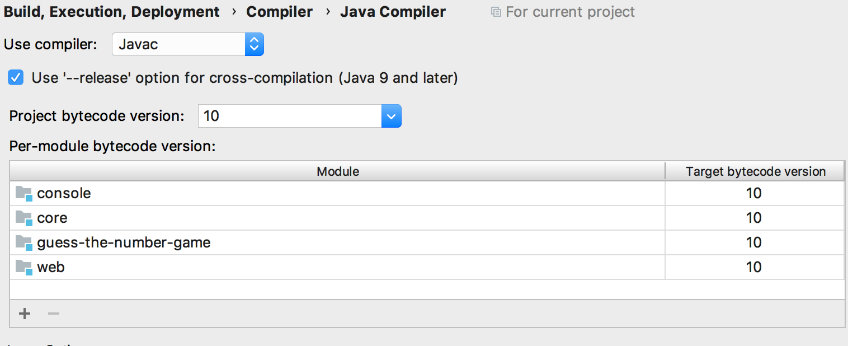Viewport: 848px width, 346px height.
Task: Click the web module folder icon
Action: pyautogui.click(x=24, y=268)
